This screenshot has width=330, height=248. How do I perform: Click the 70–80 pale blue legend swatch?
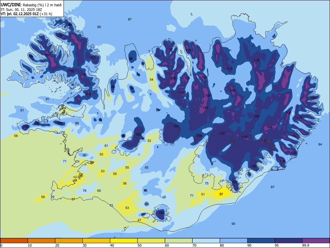206,241
